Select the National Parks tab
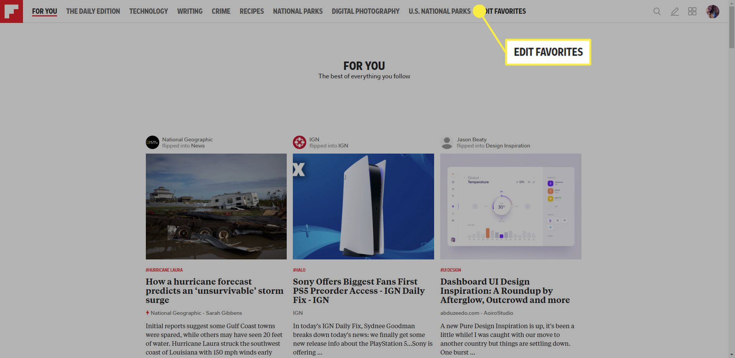Viewport: 735px width, 358px height. click(298, 11)
